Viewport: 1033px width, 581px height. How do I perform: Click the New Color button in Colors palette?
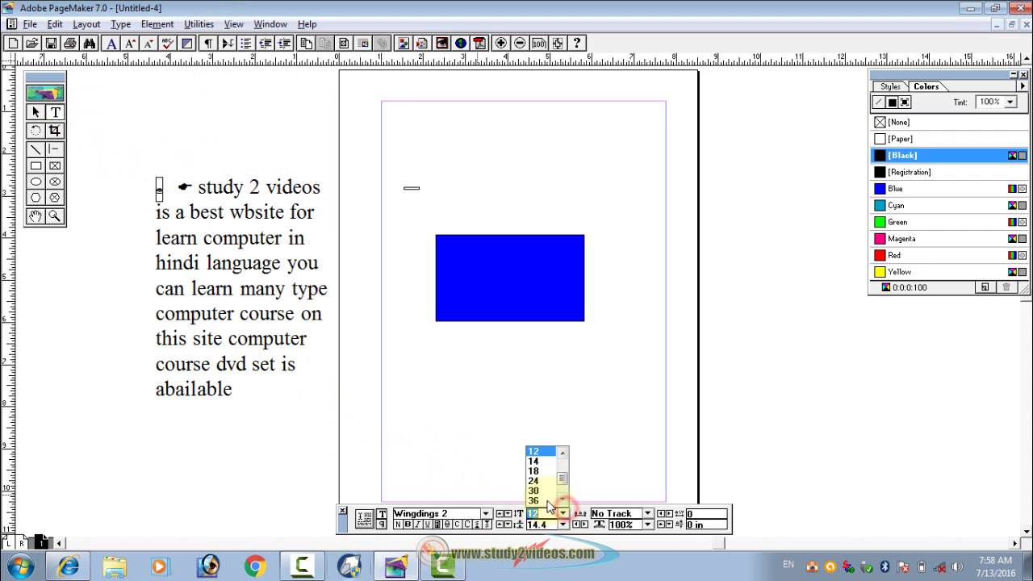point(985,287)
